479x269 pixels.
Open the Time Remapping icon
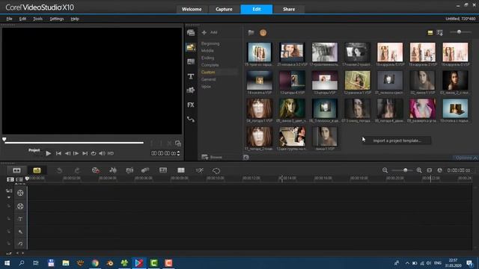coord(200,170)
